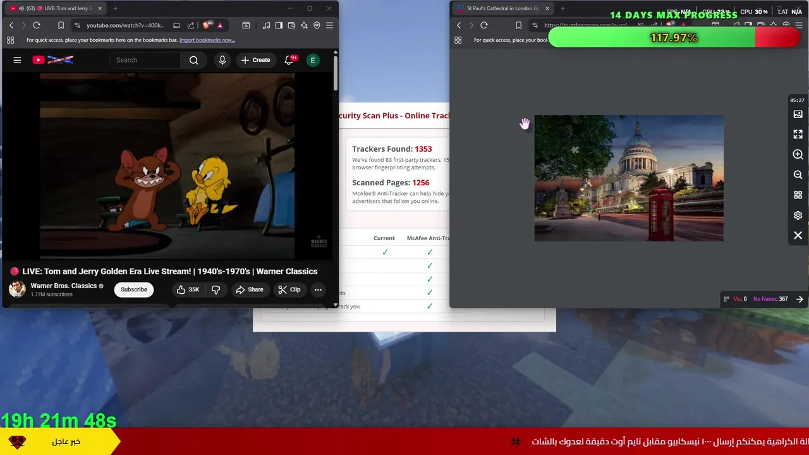
Task: Click the Warner Bros. Classics channel avatar
Action: pos(17,289)
